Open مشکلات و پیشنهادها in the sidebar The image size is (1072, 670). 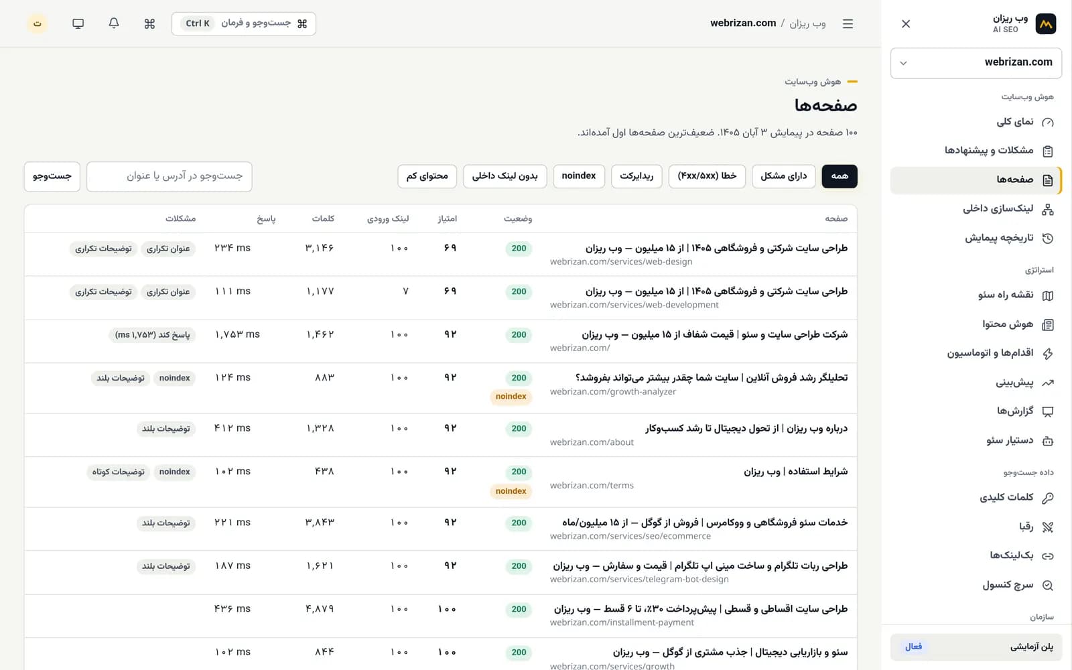976,150
